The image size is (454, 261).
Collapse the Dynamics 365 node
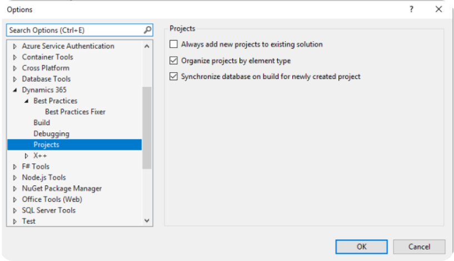(x=15, y=90)
